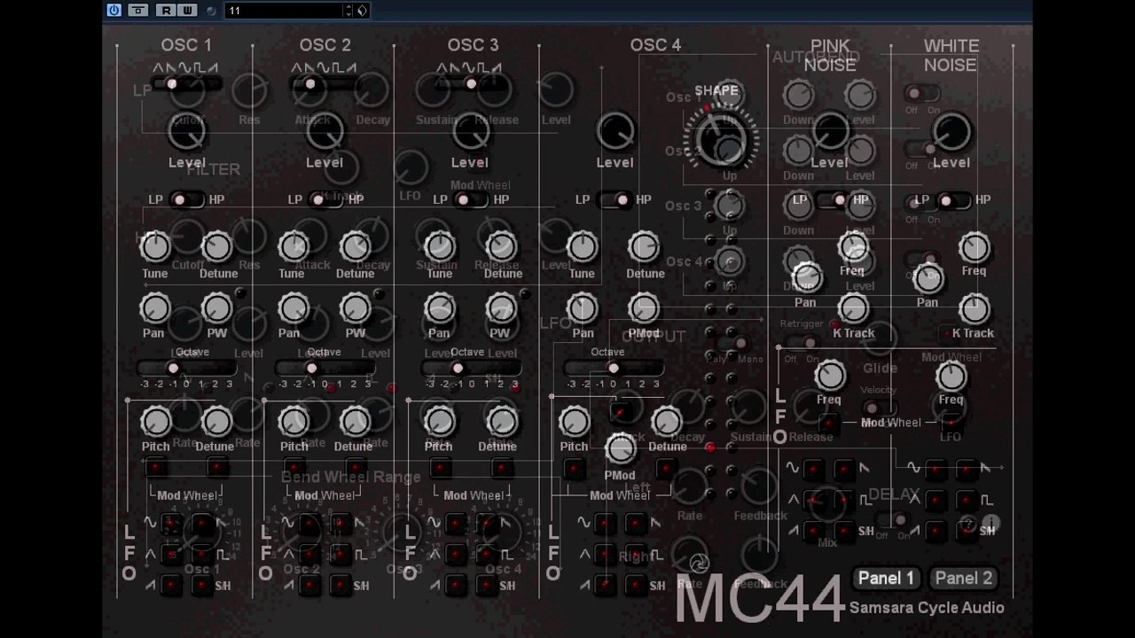This screenshot has width=1135, height=638.
Task: Click the Pink Noise Pan knob
Action: coord(806,278)
